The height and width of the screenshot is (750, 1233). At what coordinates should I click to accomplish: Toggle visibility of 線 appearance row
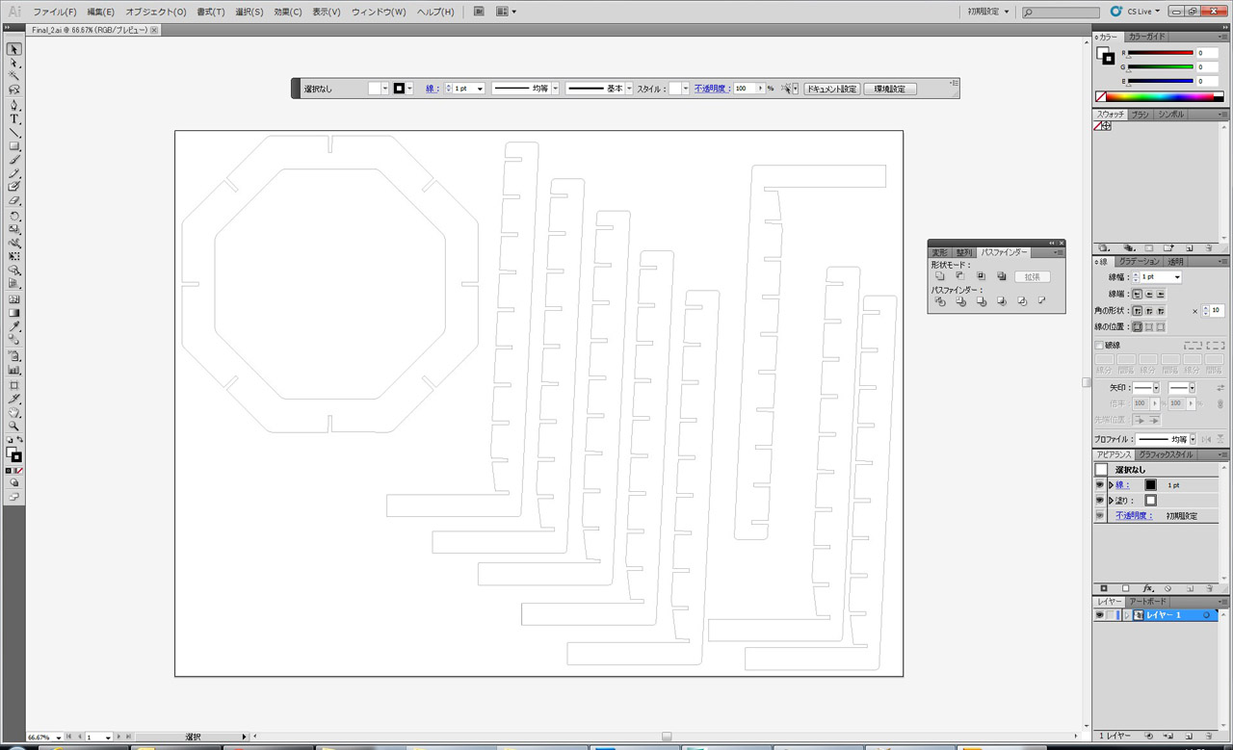point(1100,485)
